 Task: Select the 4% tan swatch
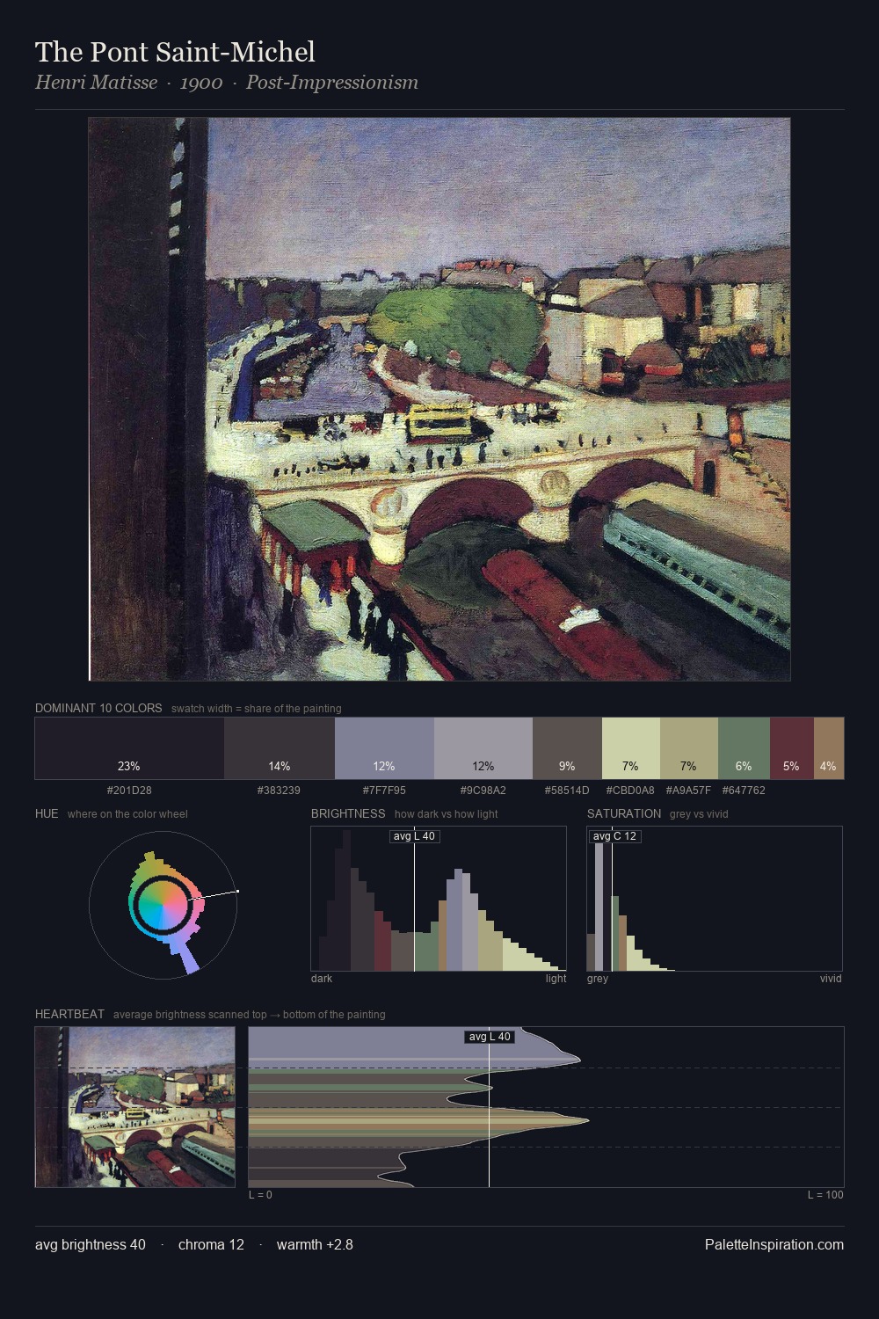828,748
